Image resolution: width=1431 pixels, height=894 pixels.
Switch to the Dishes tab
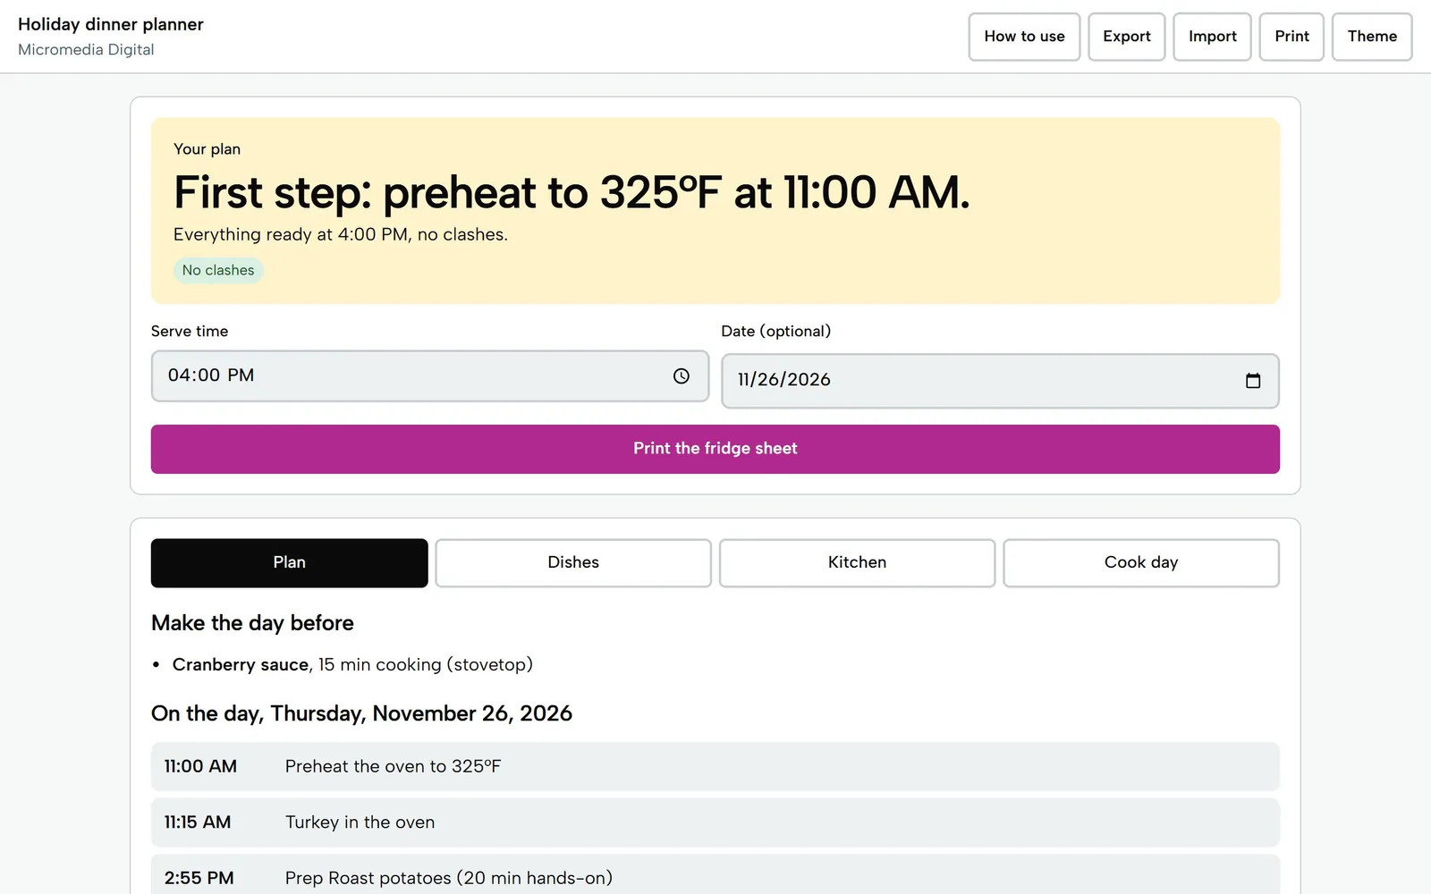coord(573,563)
